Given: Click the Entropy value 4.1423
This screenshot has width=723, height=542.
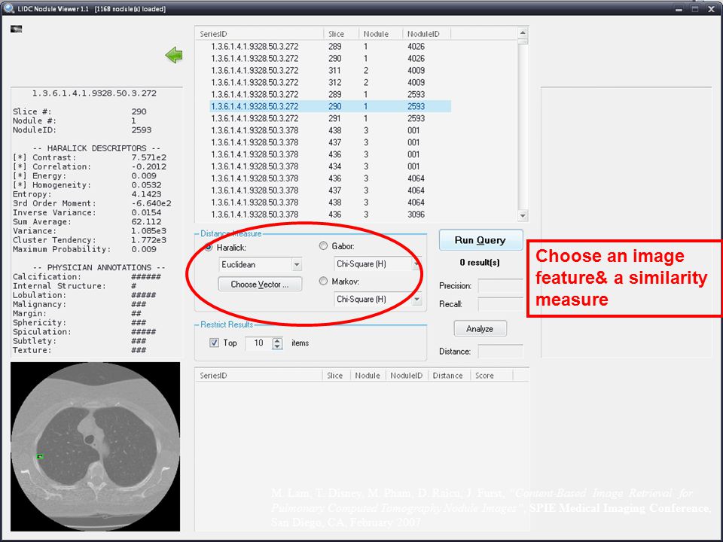Looking at the screenshot, I should (146, 194).
